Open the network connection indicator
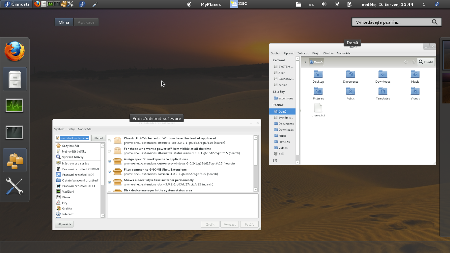The image size is (450, 253). (337, 4)
